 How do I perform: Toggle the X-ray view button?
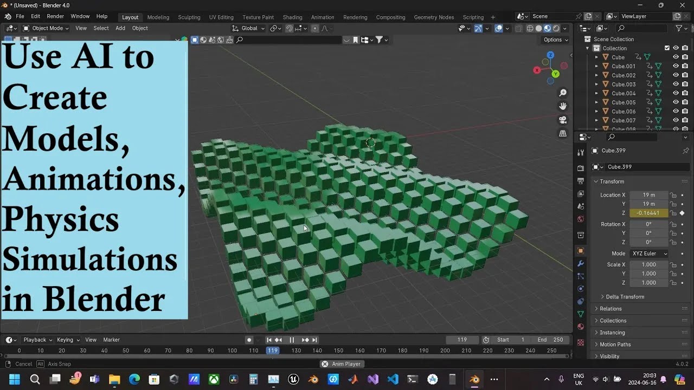click(518, 28)
